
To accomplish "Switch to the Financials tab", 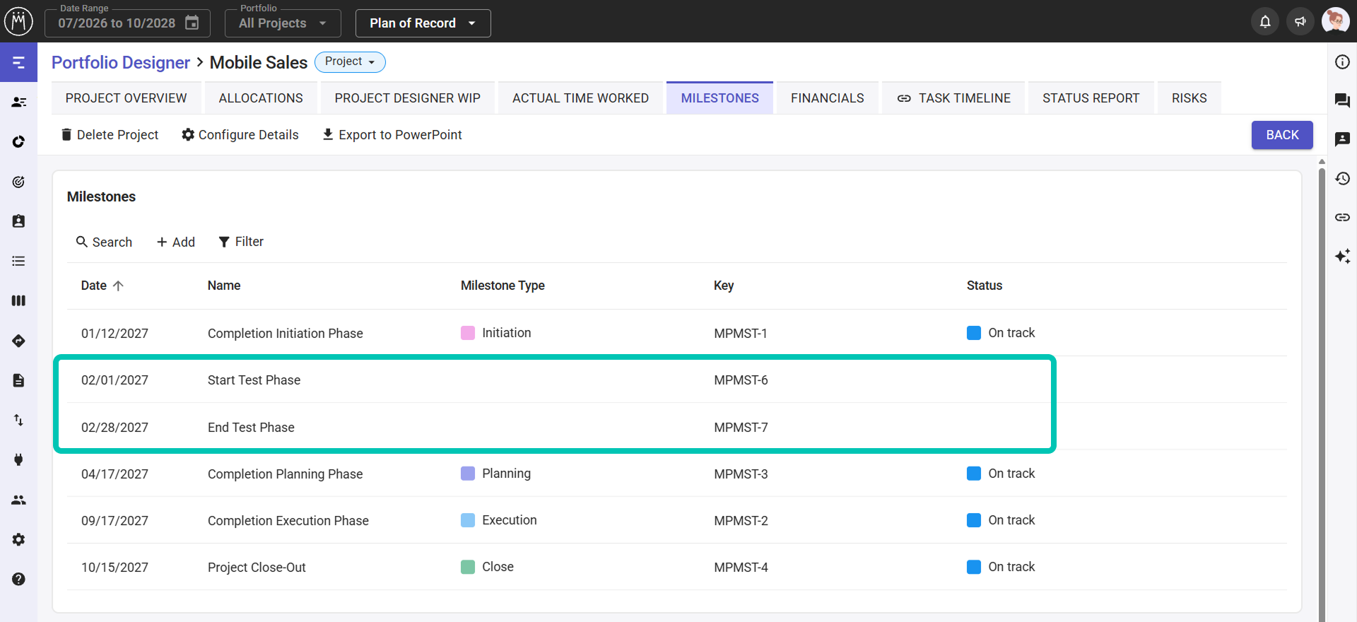I will 827,98.
